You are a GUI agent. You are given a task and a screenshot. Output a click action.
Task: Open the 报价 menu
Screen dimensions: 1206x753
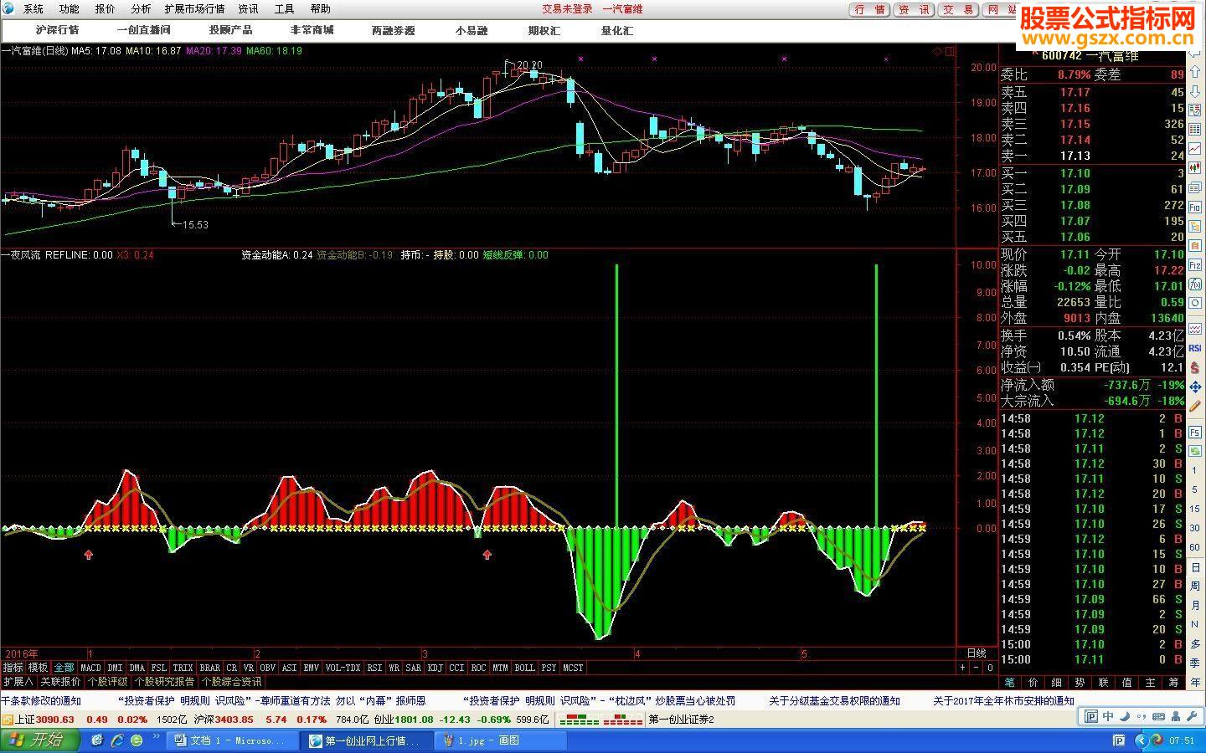pos(106,9)
